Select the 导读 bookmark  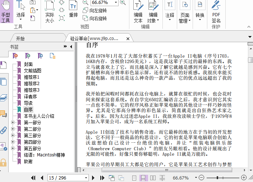tap(28, 103)
